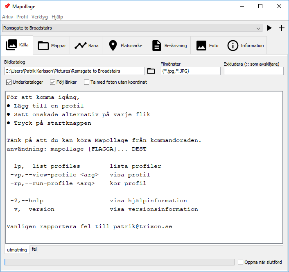Screen dimensions: 289x272
Task: Click text 'visa versionsinformation'
Action: (154, 209)
